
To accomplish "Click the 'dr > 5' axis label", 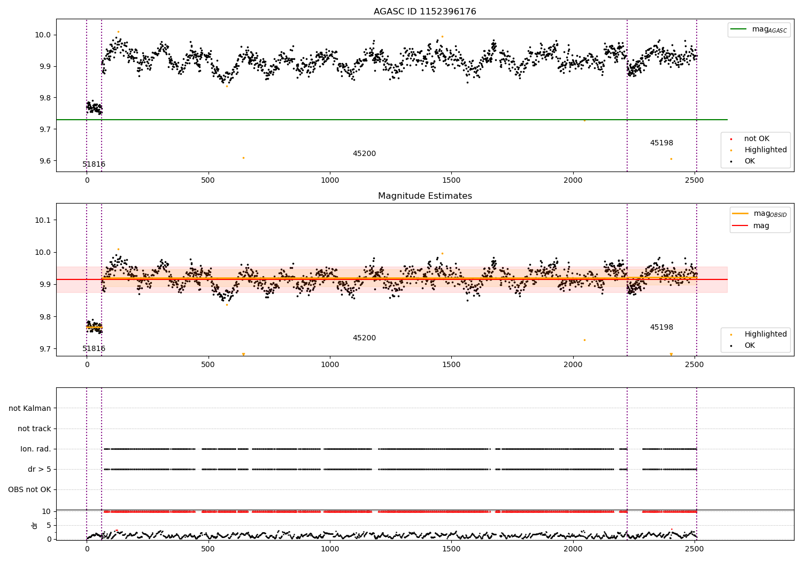I will [x=40, y=470].
